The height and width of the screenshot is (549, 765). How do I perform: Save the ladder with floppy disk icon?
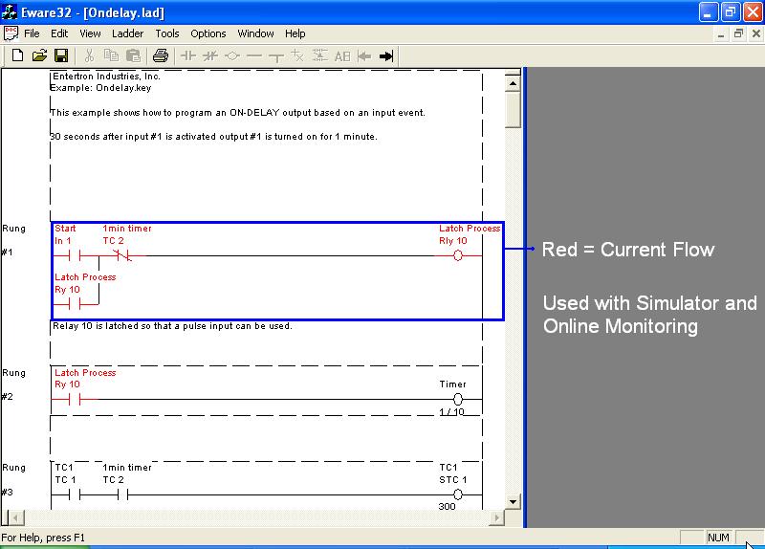tap(61, 55)
